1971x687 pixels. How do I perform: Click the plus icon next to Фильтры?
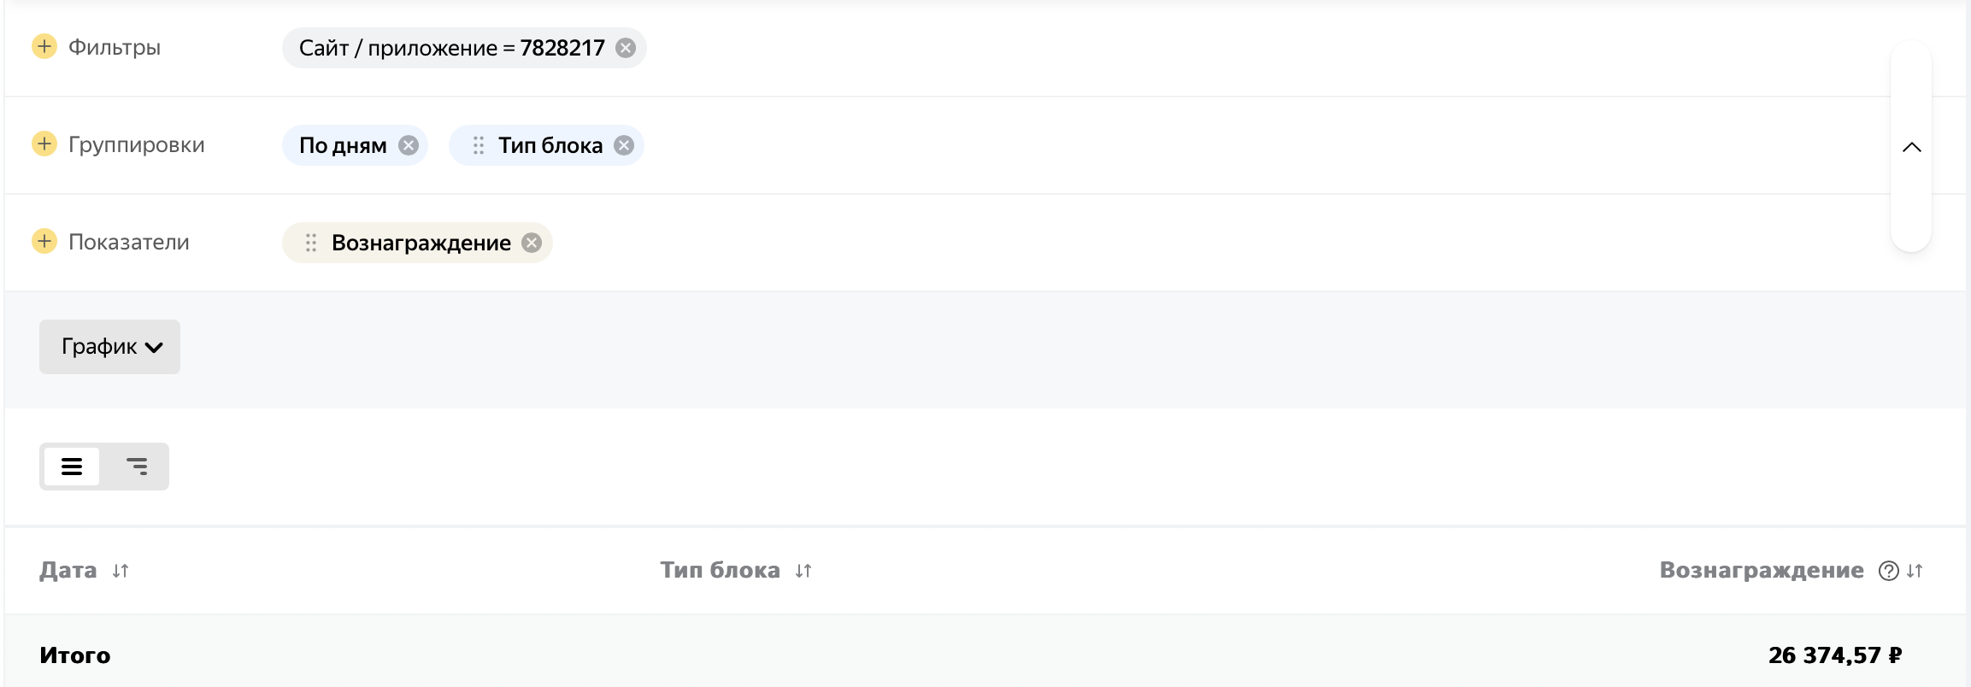pos(44,46)
